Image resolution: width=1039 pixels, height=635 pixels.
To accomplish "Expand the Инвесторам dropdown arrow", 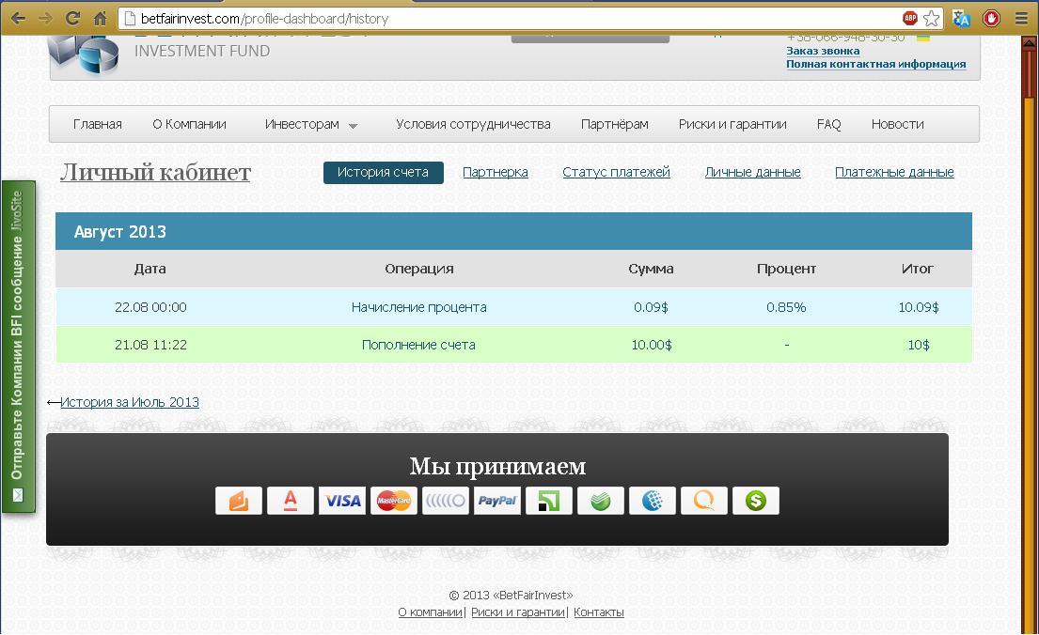I will (x=354, y=126).
